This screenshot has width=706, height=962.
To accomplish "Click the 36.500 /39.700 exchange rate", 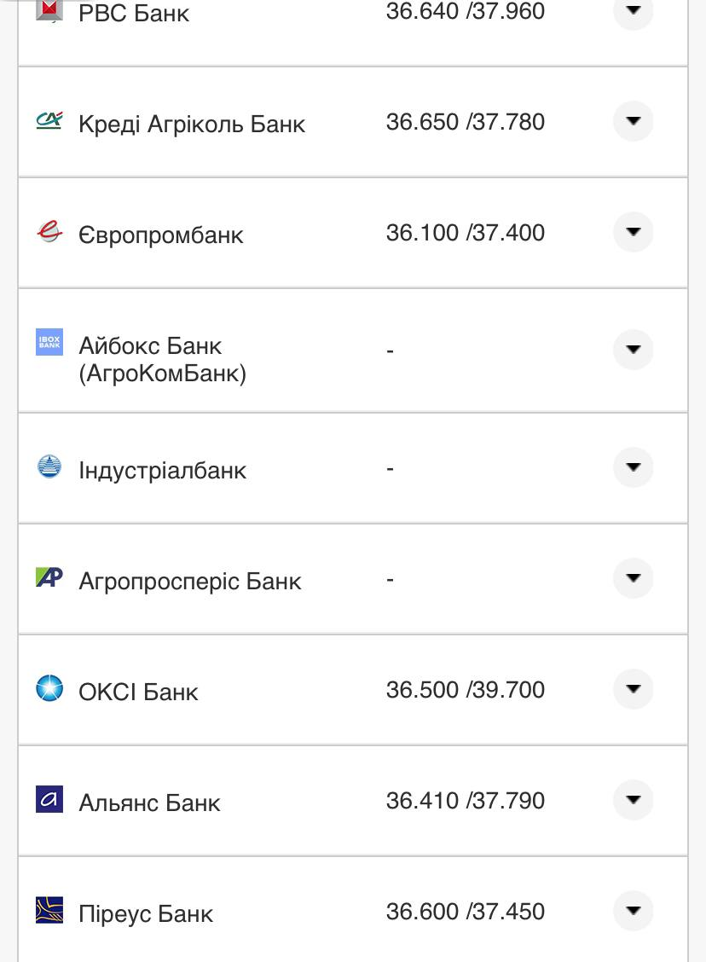I will [x=465, y=689].
